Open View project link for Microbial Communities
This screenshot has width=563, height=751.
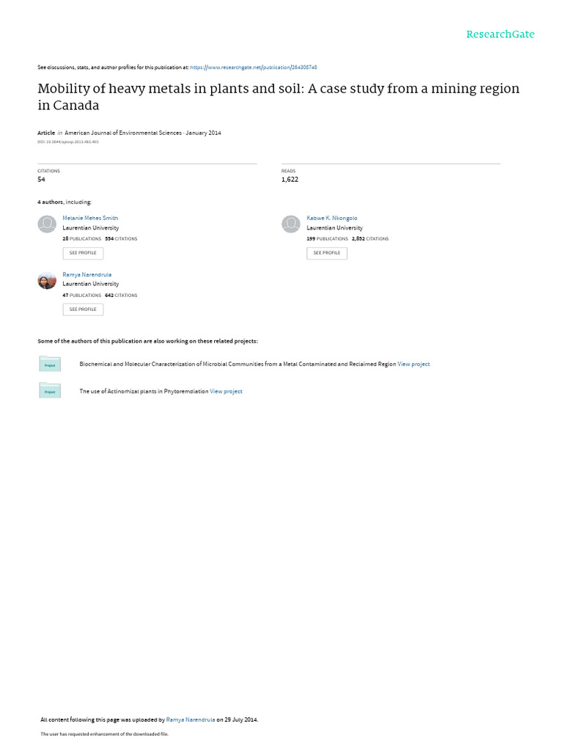413,364
